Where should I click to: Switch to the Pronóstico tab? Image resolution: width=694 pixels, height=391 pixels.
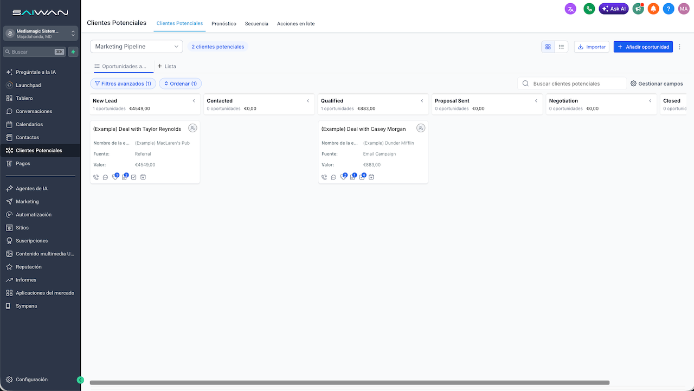pos(224,24)
